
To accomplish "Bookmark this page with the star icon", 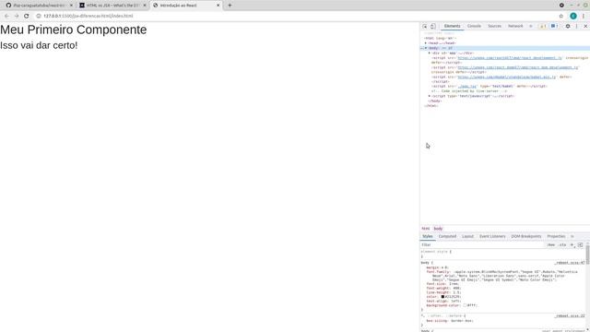I will tap(561, 16).
